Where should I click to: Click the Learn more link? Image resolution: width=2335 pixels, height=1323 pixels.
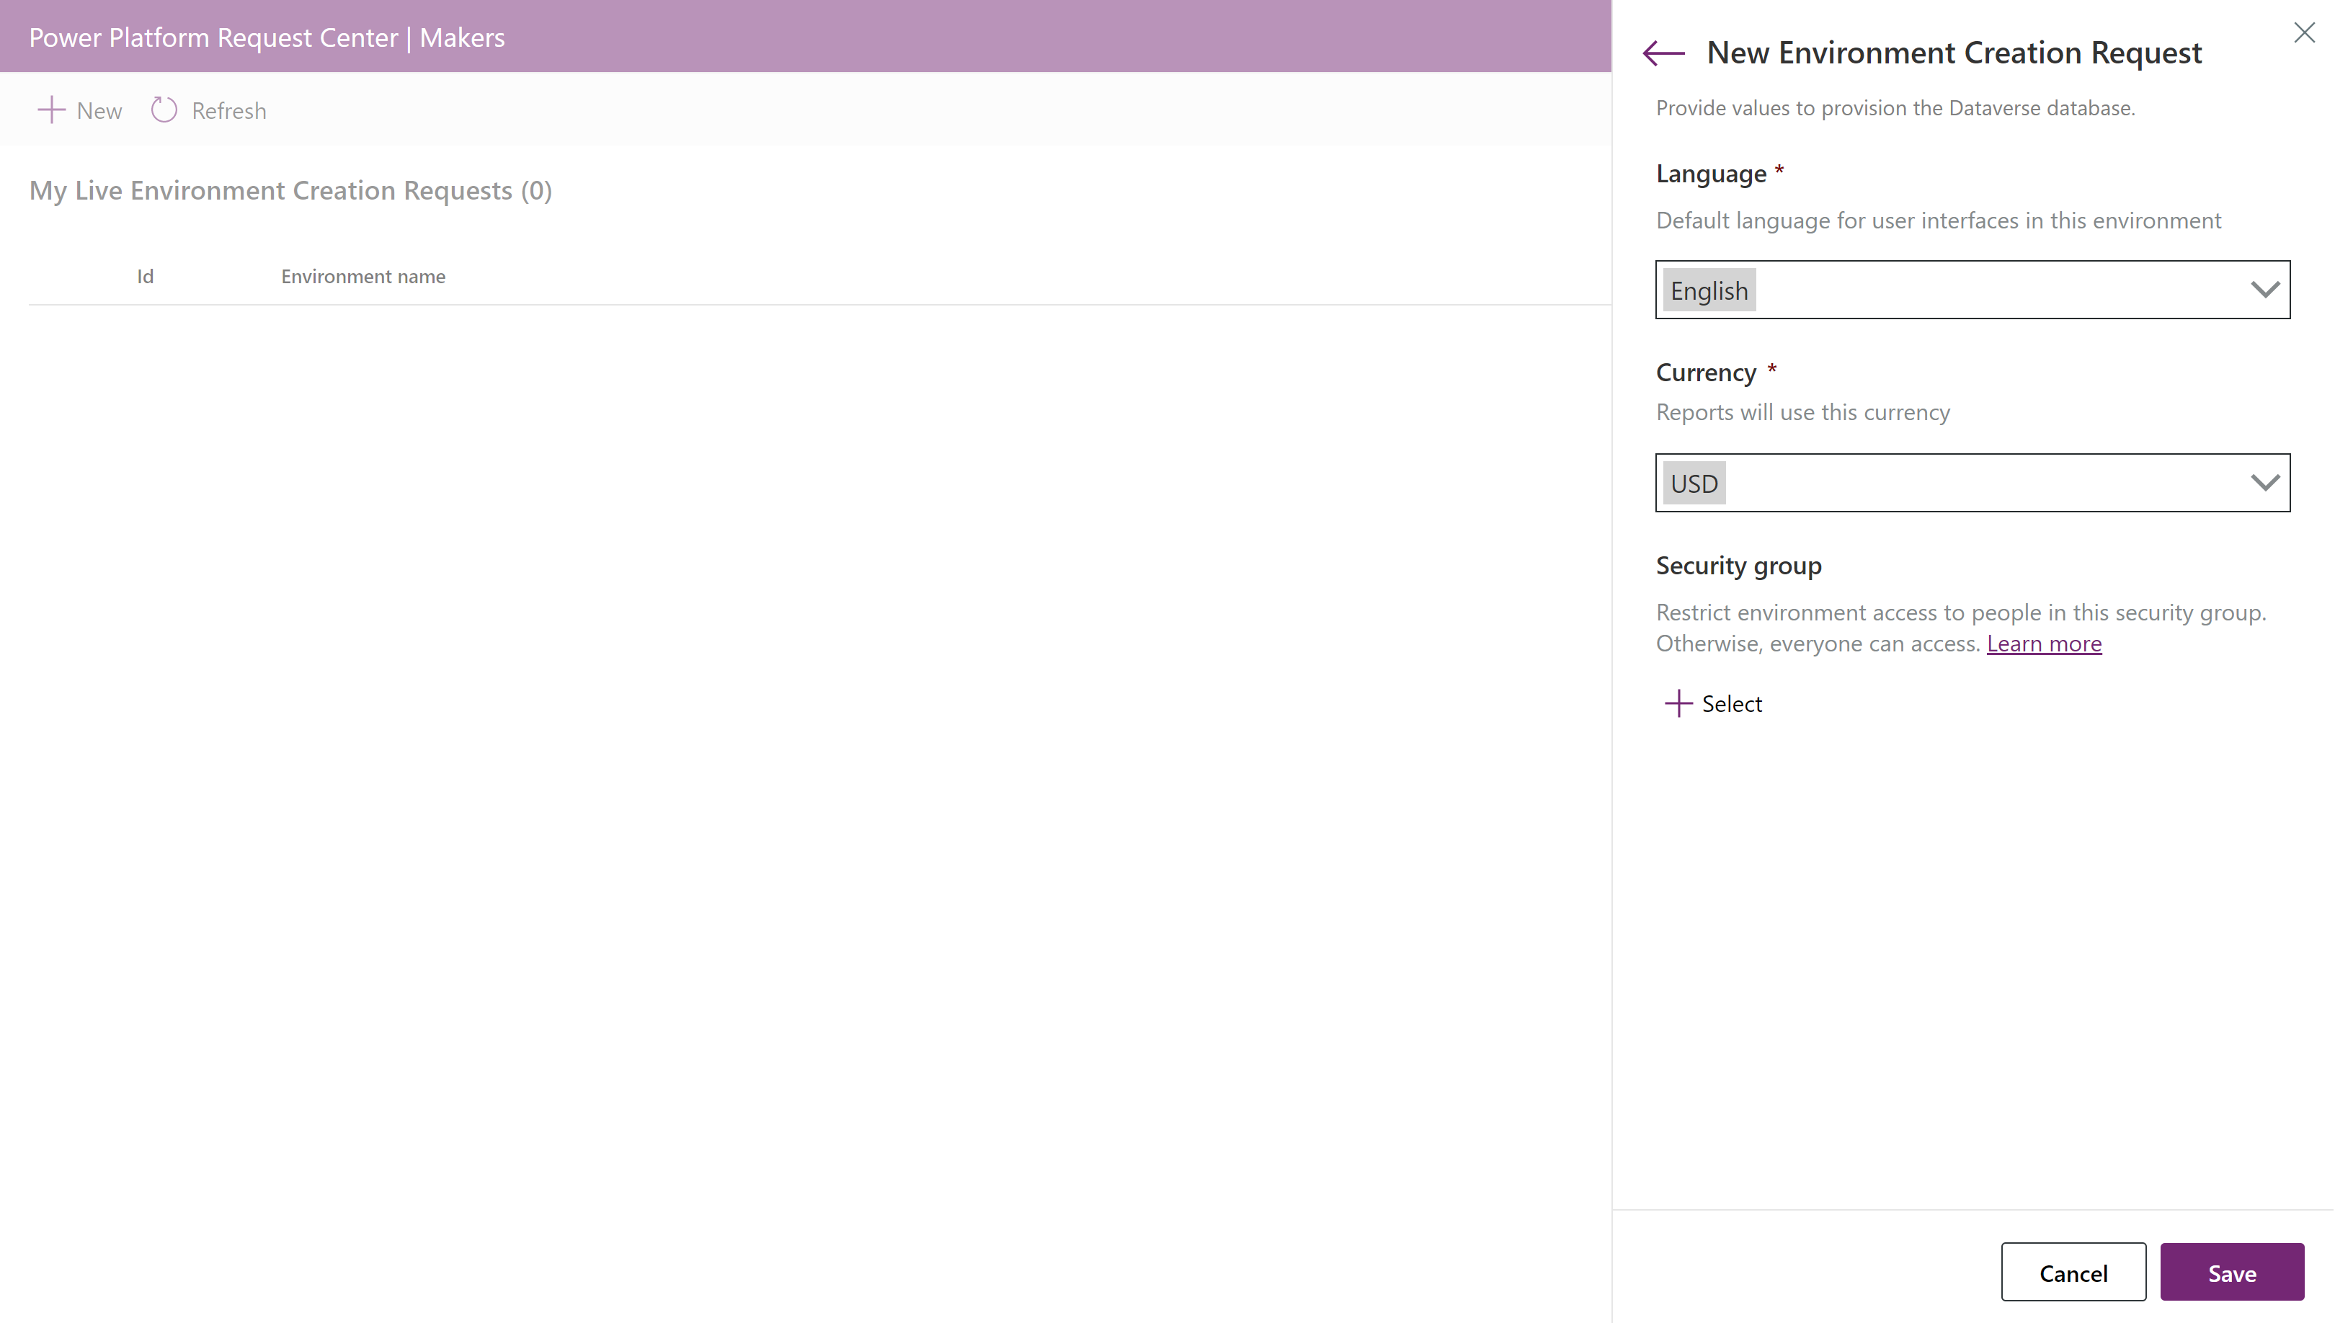point(2043,643)
